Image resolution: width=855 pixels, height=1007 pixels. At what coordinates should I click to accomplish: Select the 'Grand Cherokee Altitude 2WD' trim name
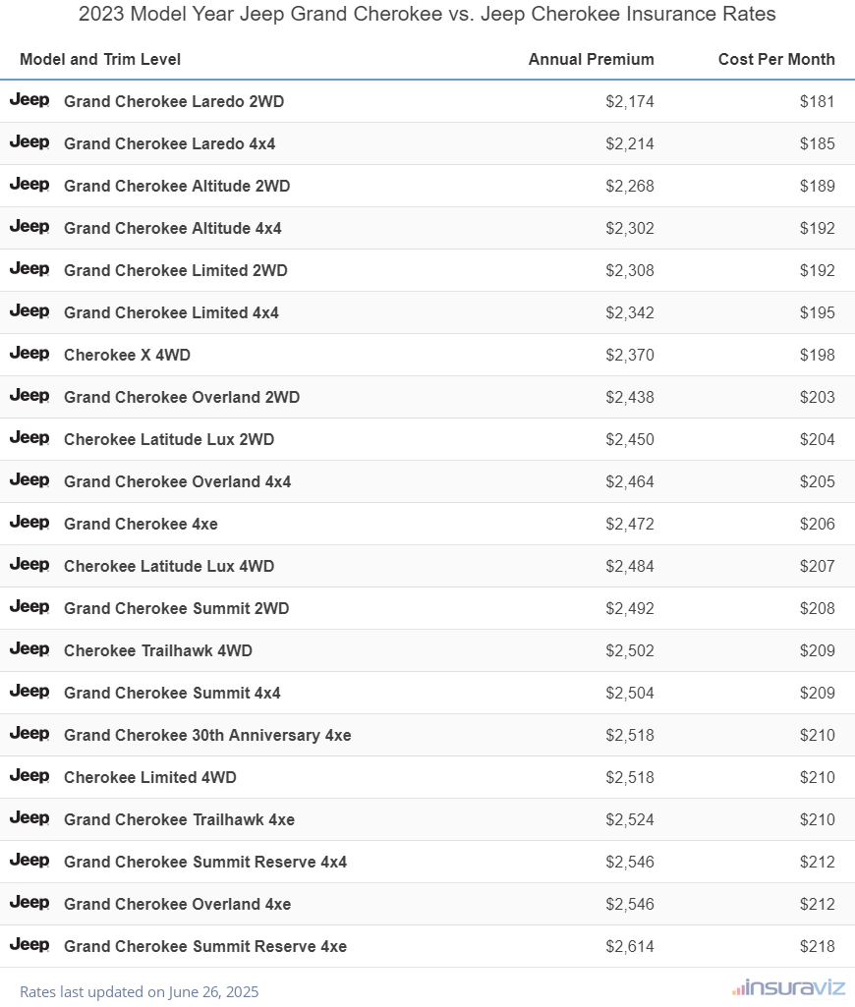(x=177, y=187)
